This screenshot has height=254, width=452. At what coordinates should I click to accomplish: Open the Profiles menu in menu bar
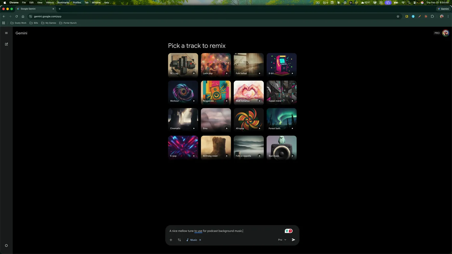click(77, 3)
